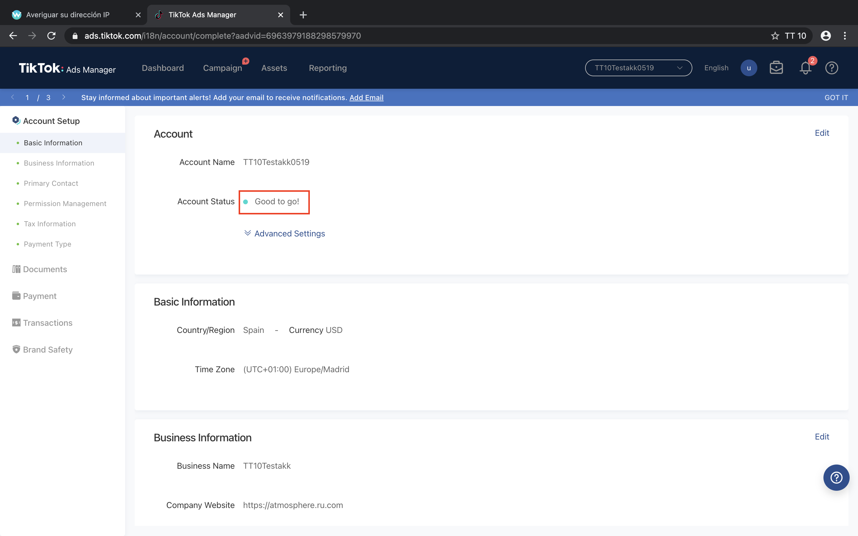Click the user avatar 'u' icon

point(748,68)
